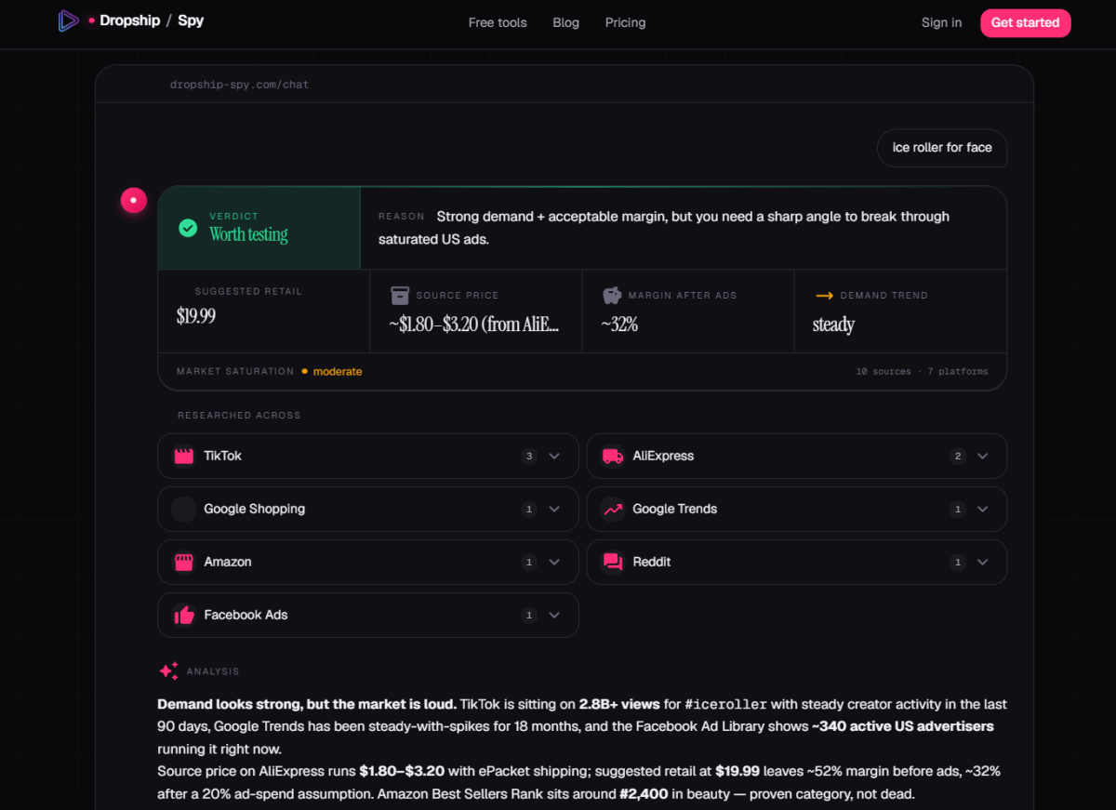Open the Pricing nav link

coord(625,22)
